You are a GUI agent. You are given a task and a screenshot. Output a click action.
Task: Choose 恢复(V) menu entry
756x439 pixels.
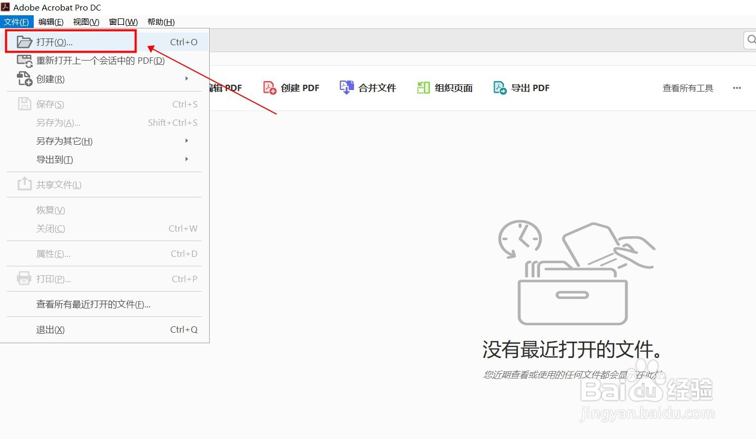[104, 210]
